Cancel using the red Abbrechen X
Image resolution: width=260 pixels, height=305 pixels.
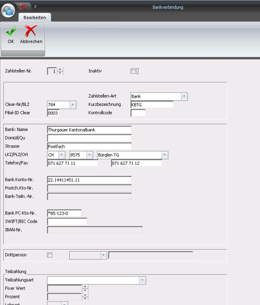click(x=31, y=35)
